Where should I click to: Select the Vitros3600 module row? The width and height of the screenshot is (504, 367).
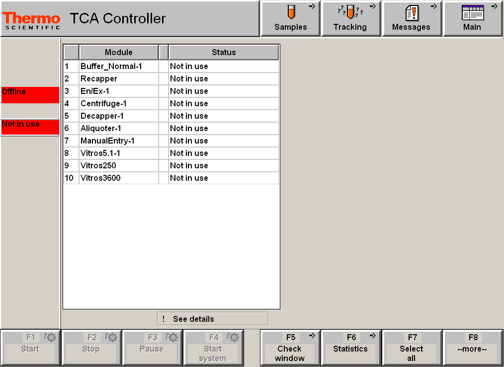118,178
